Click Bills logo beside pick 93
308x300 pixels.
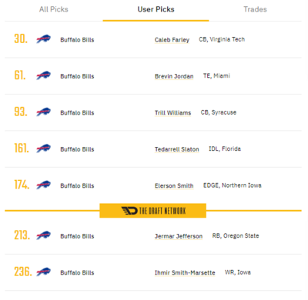click(x=43, y=112)
